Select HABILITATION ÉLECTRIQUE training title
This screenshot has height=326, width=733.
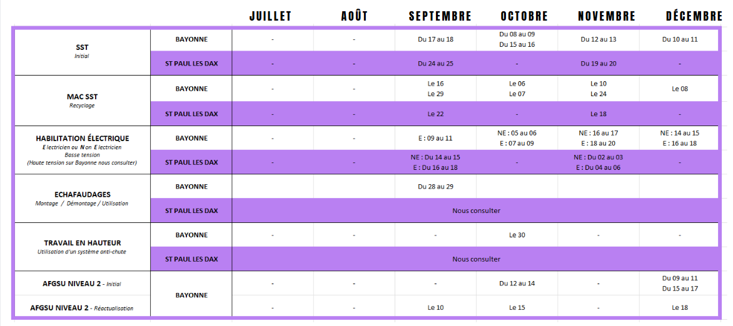pos(83,139)
